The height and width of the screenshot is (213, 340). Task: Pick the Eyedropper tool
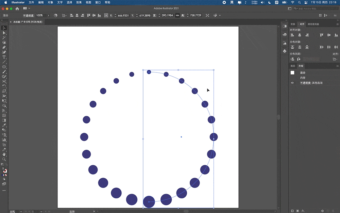click(x=4, y=125)
